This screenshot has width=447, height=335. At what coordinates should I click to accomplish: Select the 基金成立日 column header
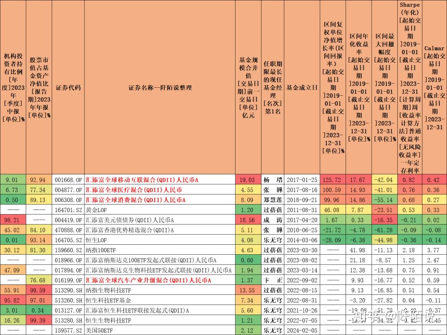(x=302, y=88)
